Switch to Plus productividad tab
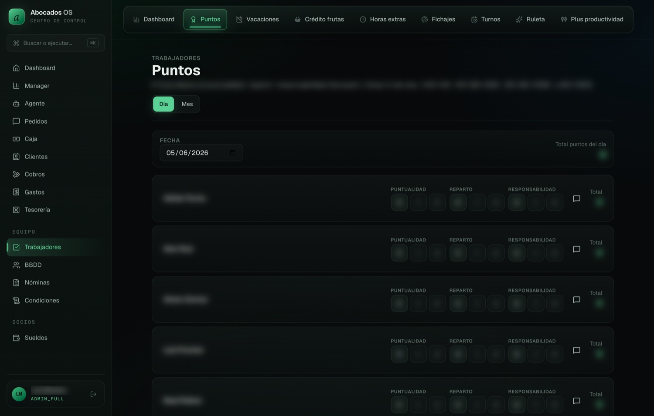 pyautogui.click(x=592, y=19)
